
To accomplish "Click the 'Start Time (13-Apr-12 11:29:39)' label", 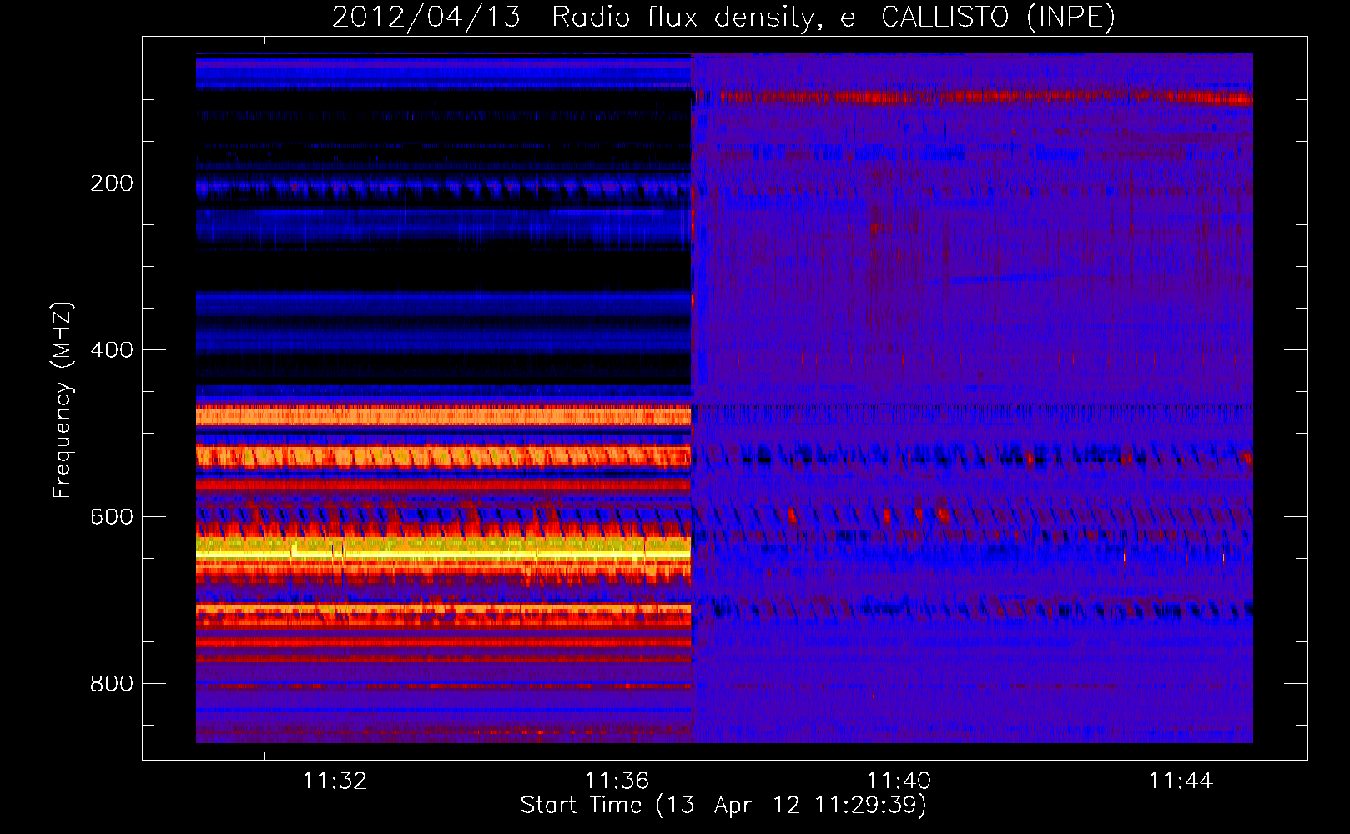I will (x=723, y=806).
